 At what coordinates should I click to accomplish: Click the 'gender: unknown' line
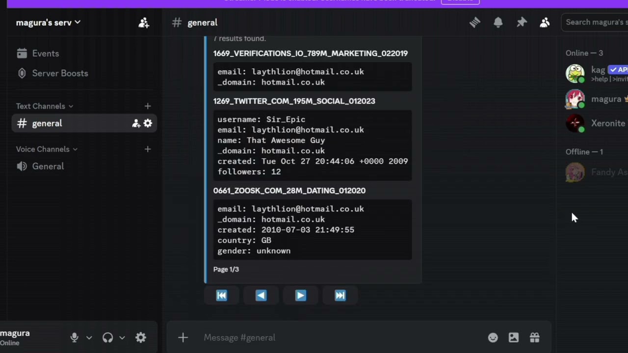pyautogui.click(x=254, y=251)
